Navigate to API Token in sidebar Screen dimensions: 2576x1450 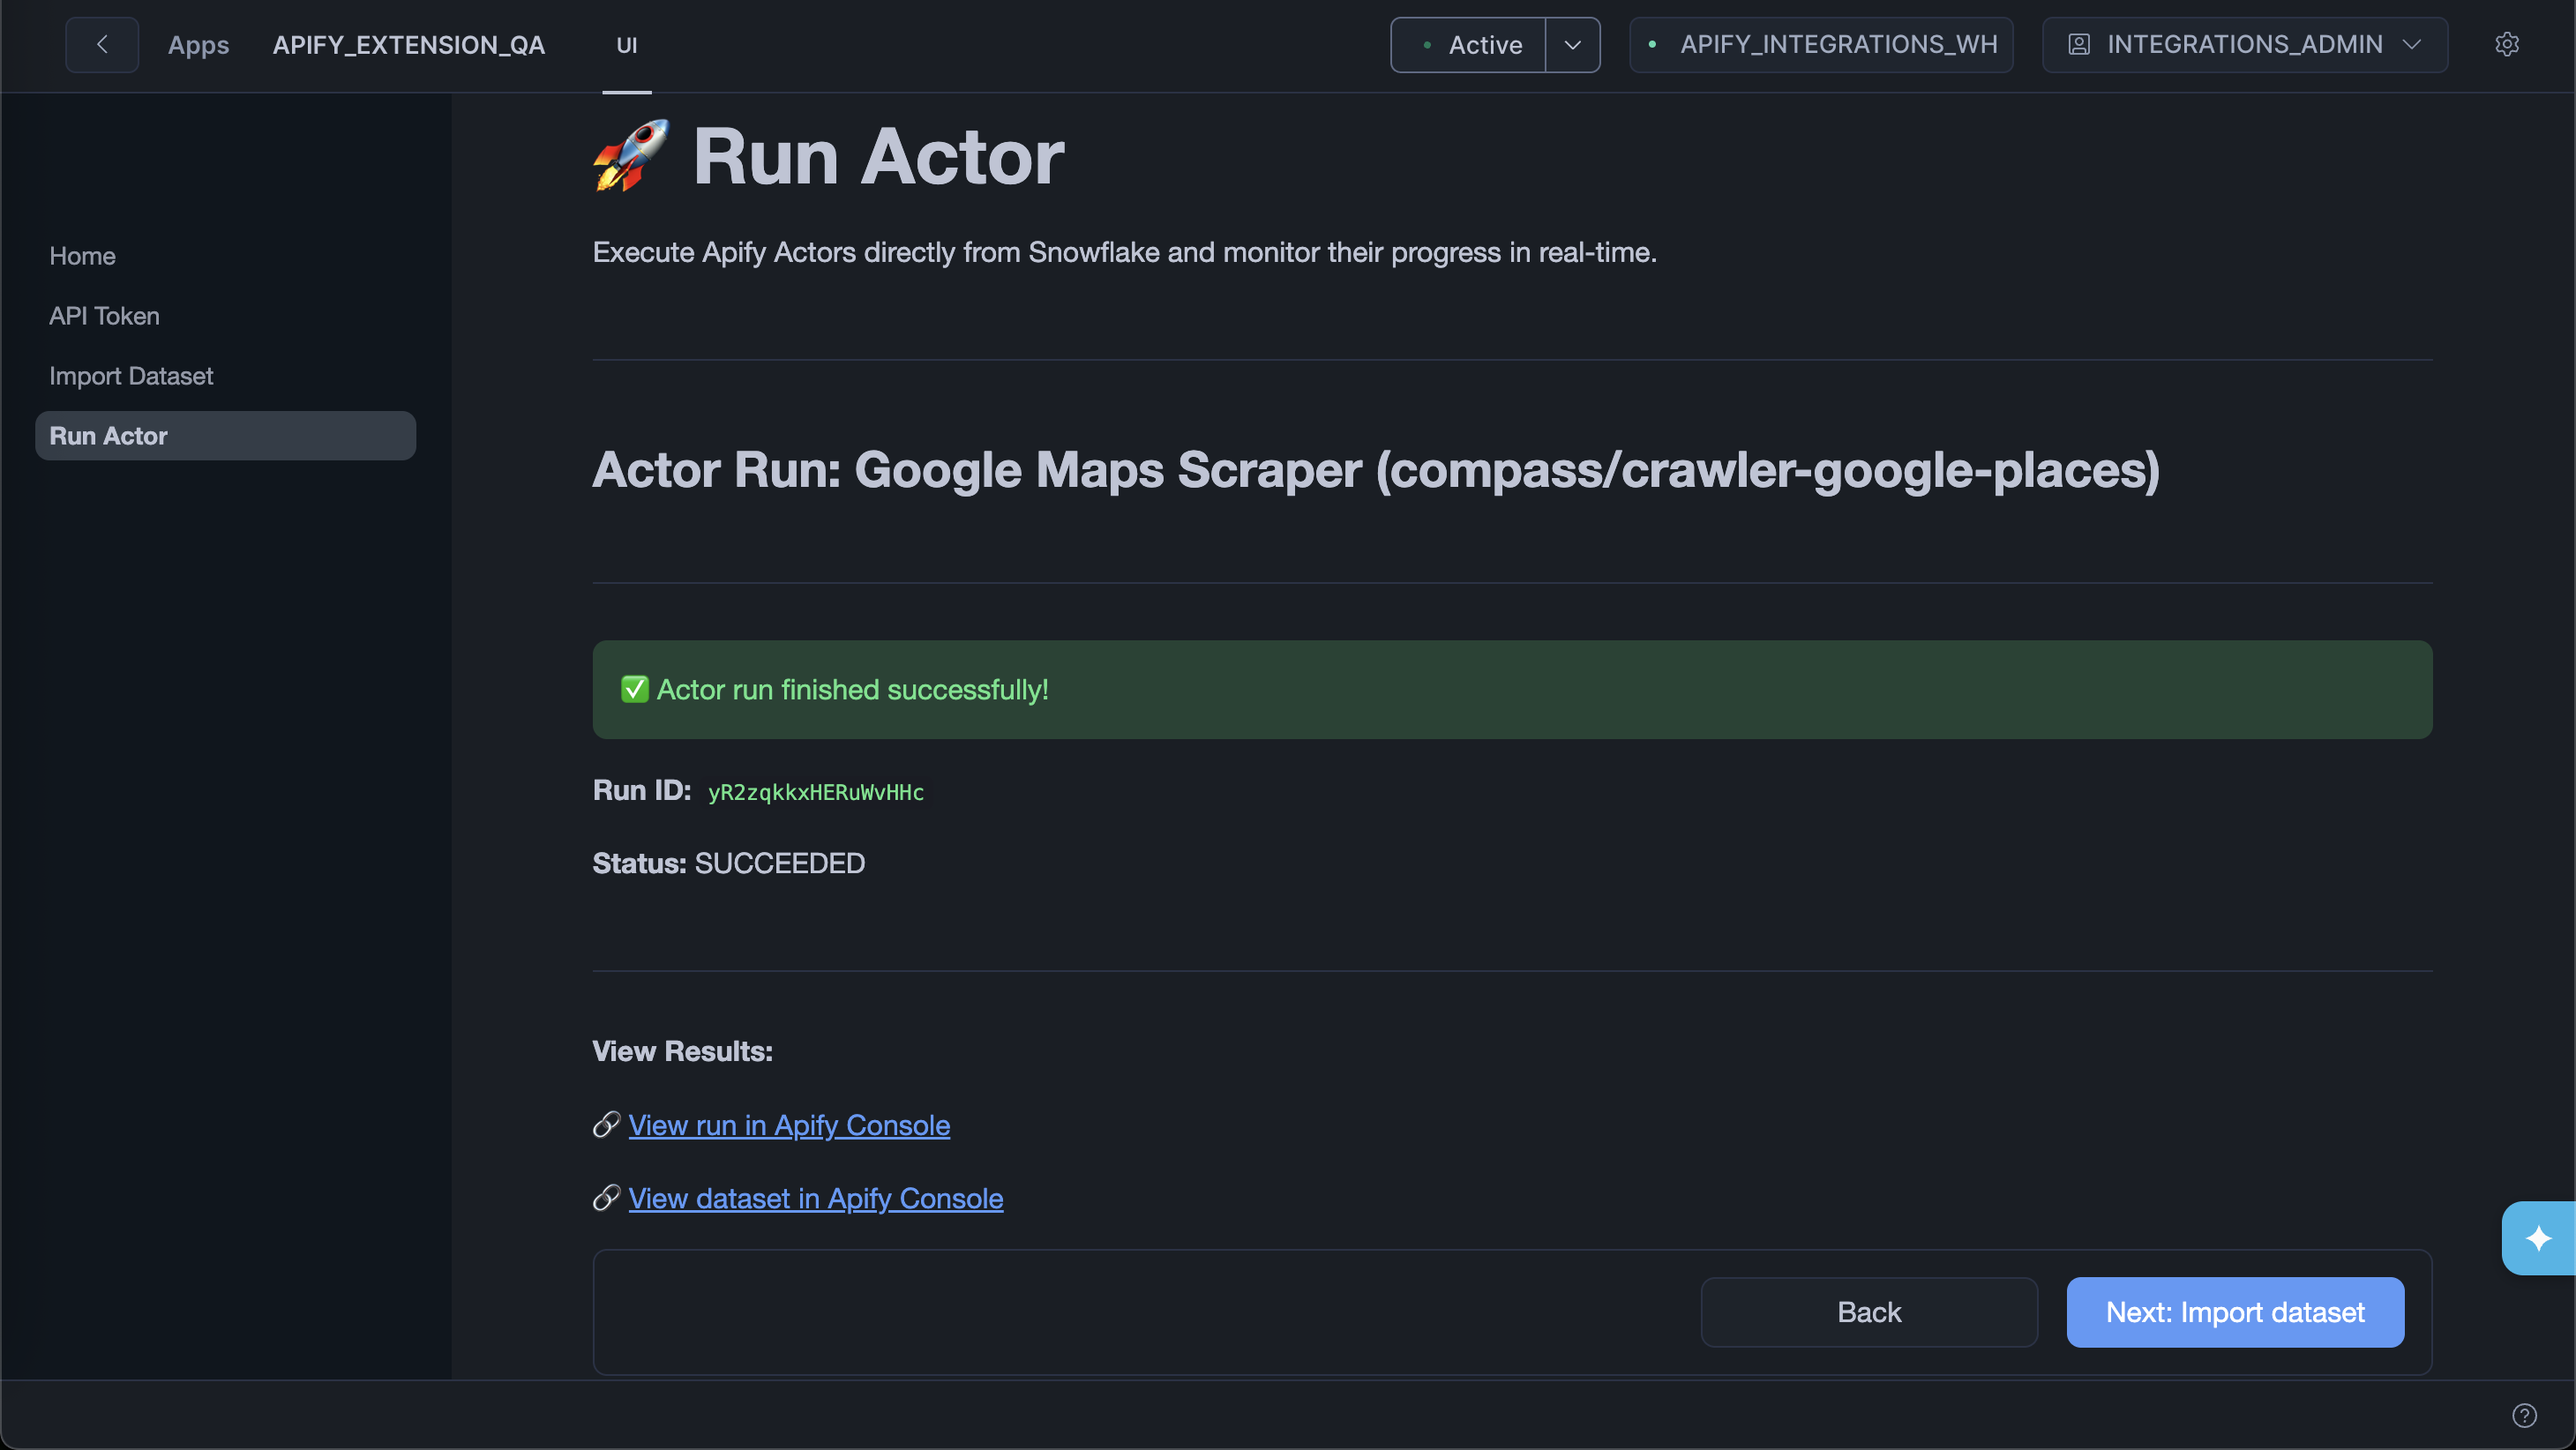pos(103,315)
